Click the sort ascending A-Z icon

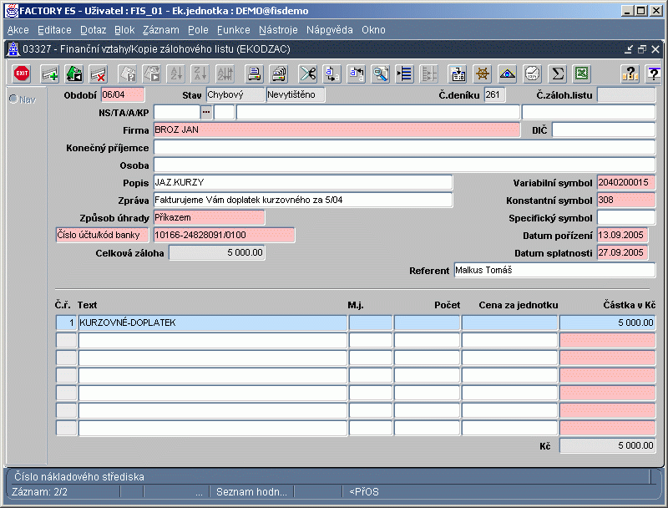(x=176, y=74)
